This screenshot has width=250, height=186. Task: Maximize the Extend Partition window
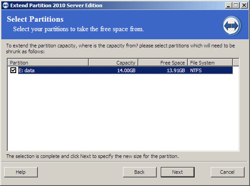(x=236, y=5)
